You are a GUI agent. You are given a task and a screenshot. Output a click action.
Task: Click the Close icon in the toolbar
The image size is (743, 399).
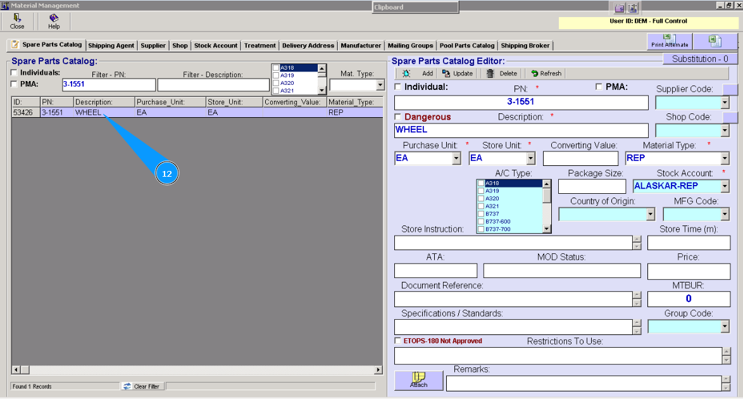pos(17,19)
